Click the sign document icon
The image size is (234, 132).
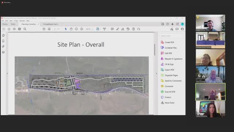123,29
